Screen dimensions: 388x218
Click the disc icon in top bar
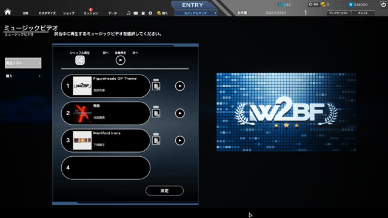pyautogui.click(x=150, y=13)
